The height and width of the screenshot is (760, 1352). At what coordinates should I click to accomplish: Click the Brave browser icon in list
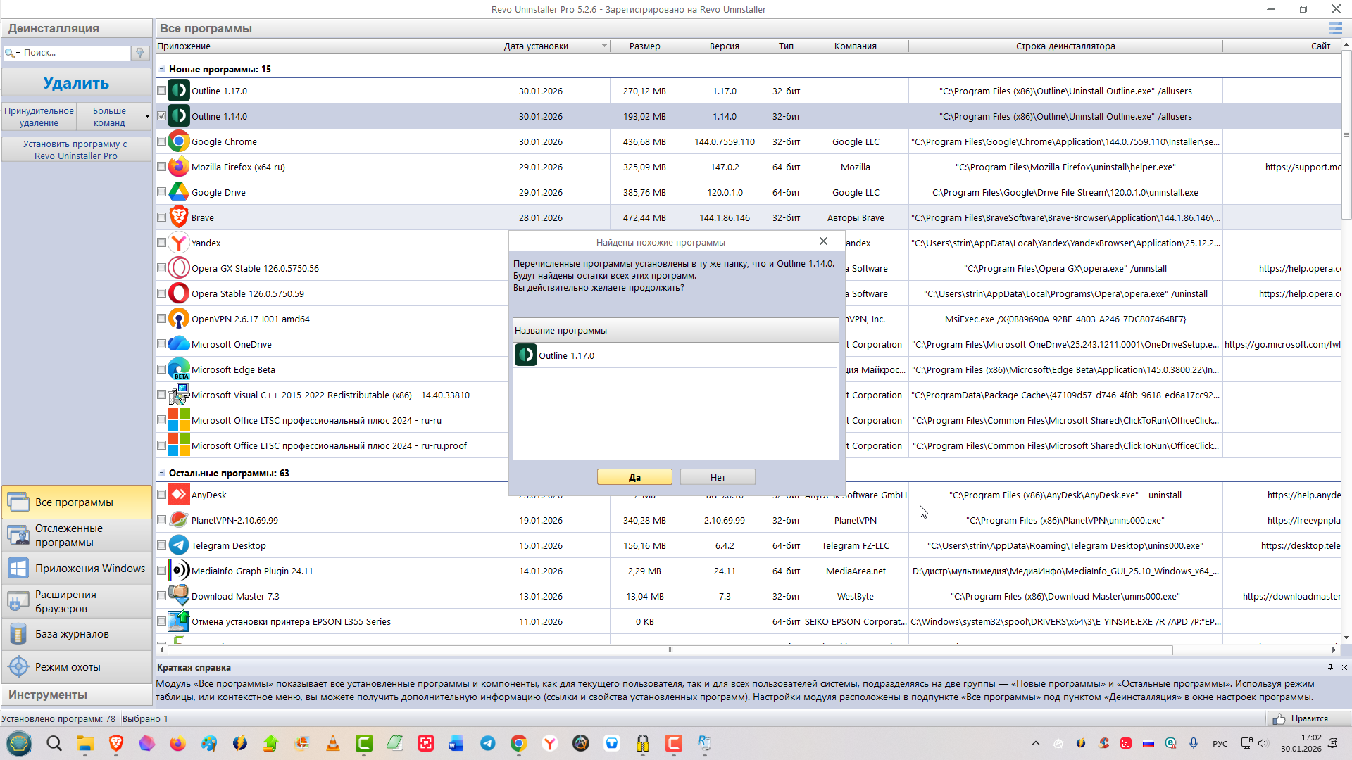179,217
